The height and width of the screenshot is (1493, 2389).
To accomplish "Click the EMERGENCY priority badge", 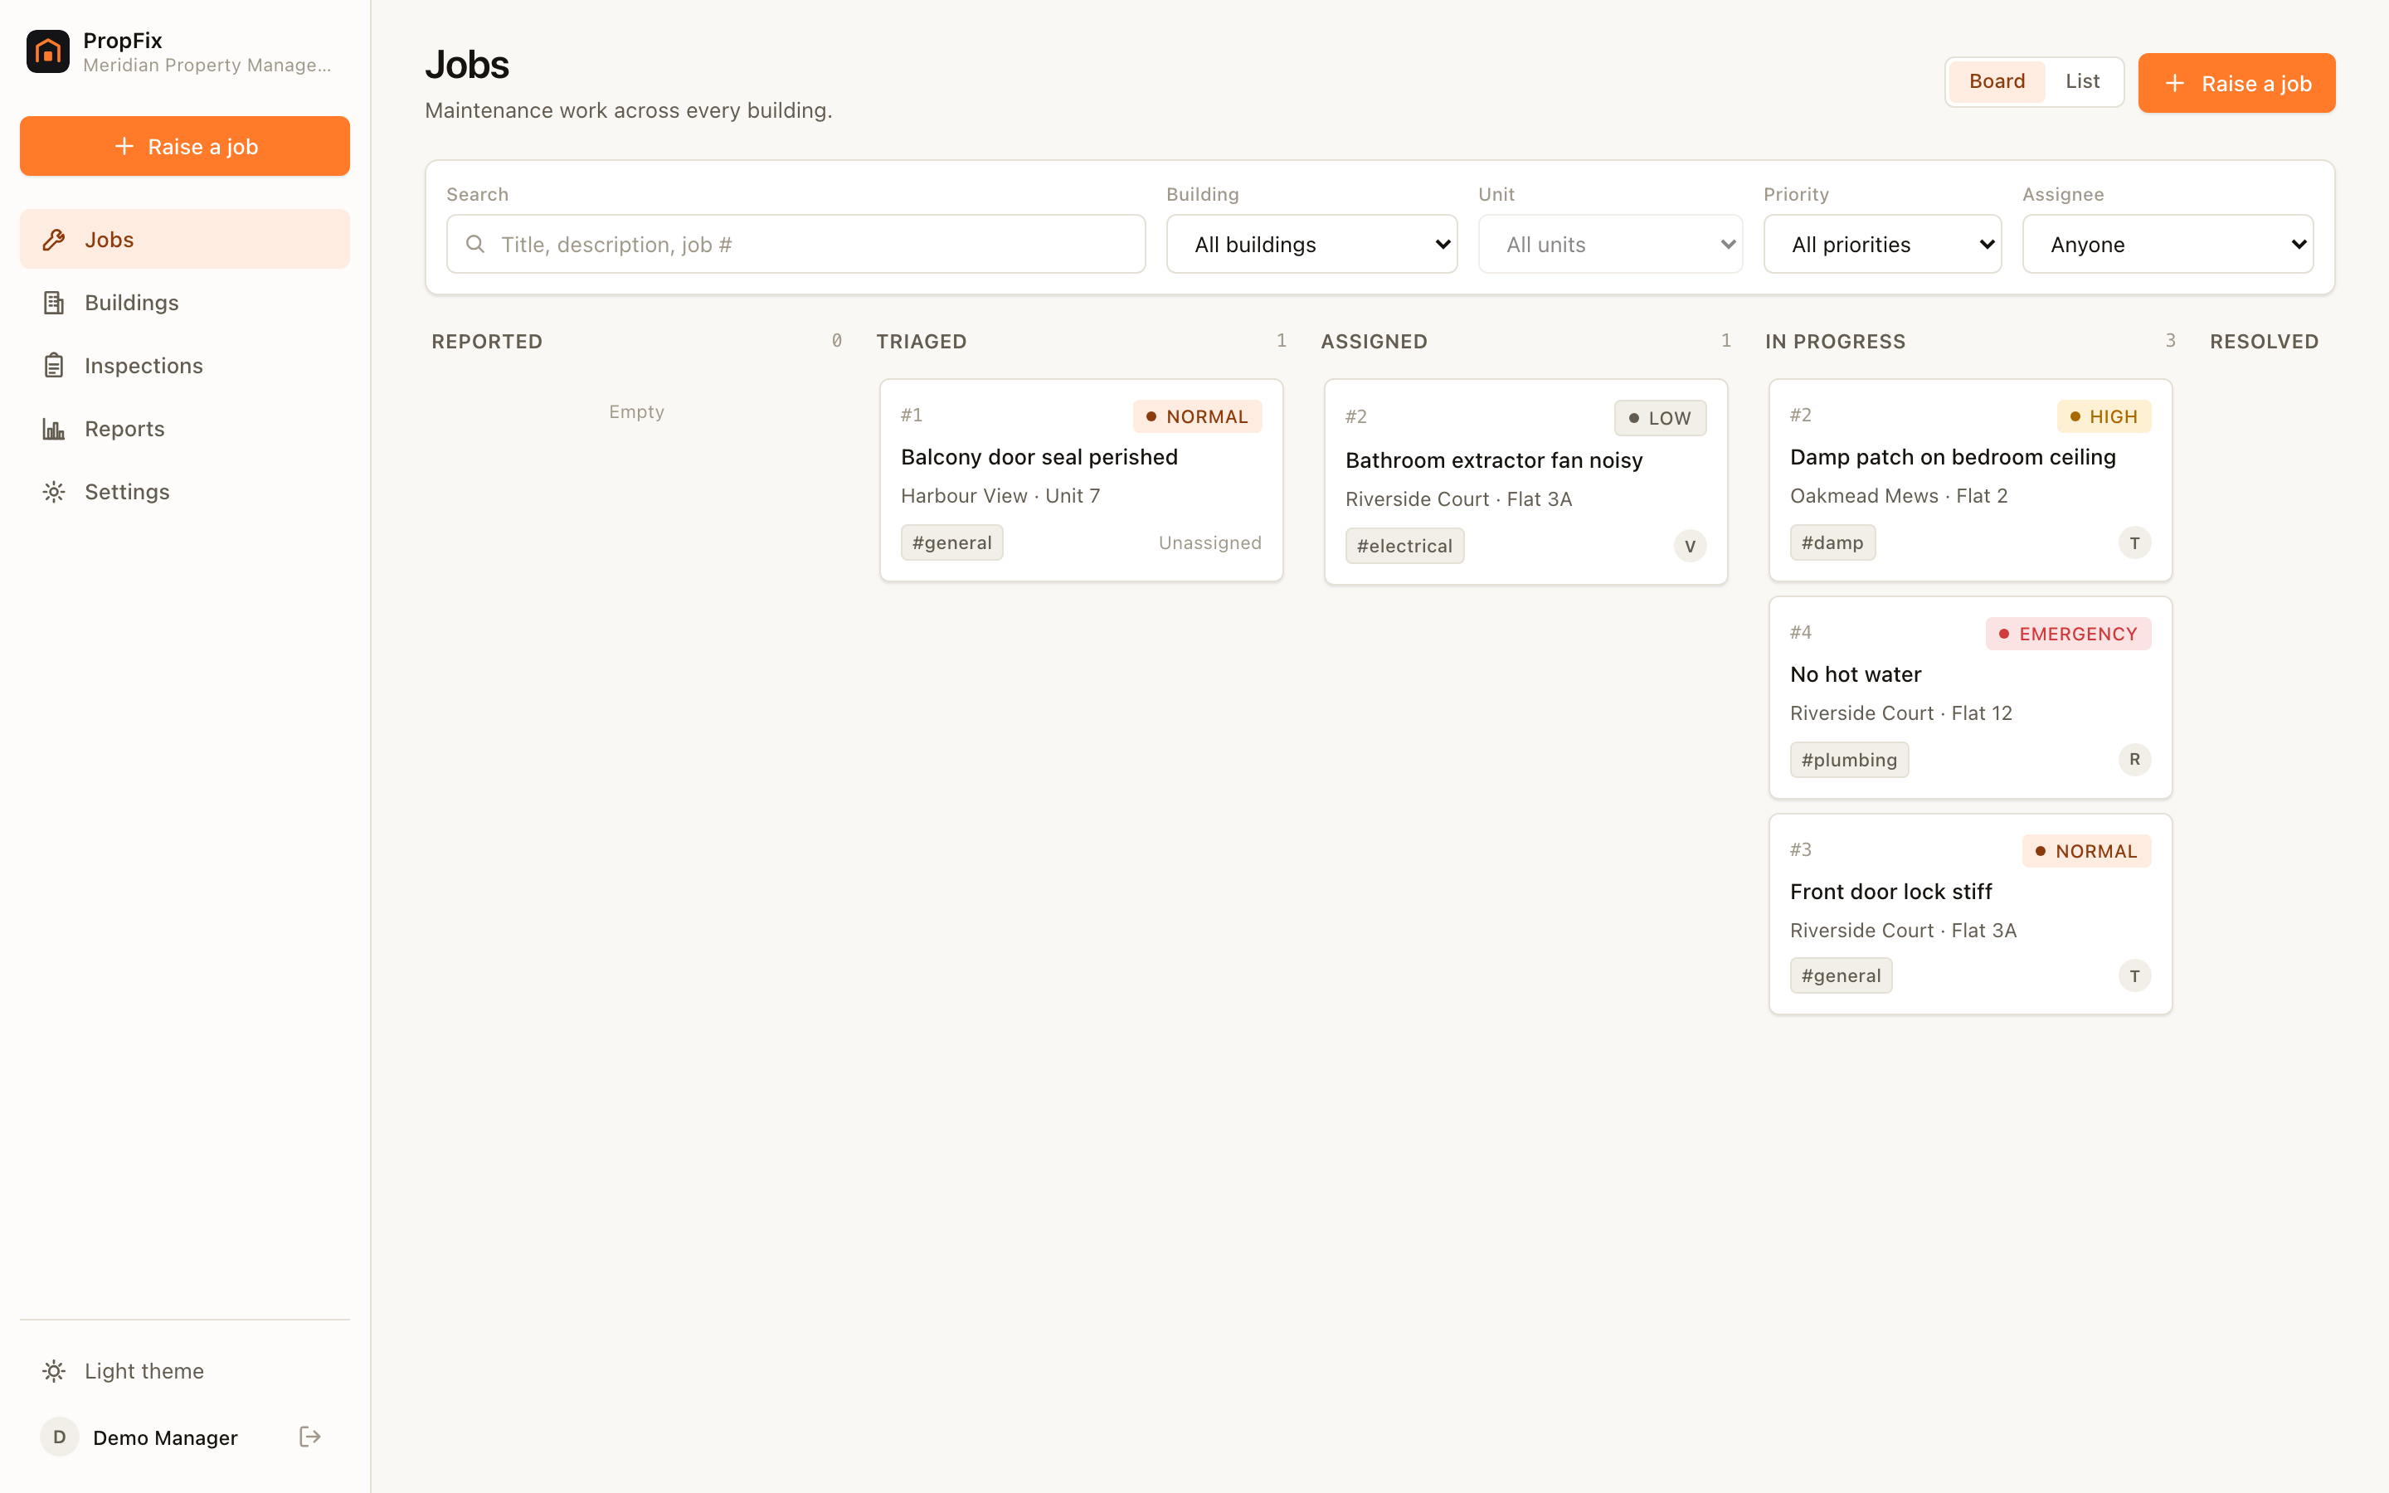I will point(2068,634).
